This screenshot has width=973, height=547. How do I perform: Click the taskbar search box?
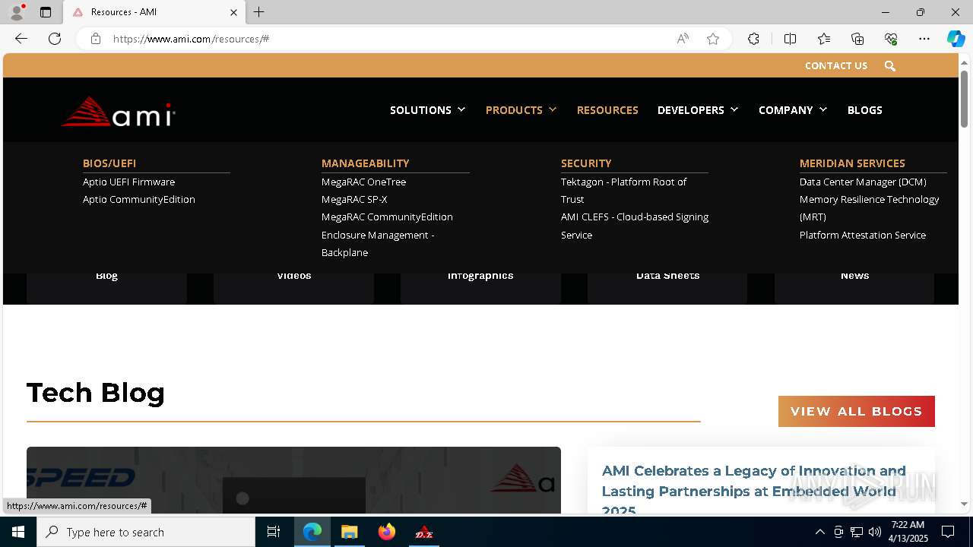pyautogui.click(x=146, y=532)
